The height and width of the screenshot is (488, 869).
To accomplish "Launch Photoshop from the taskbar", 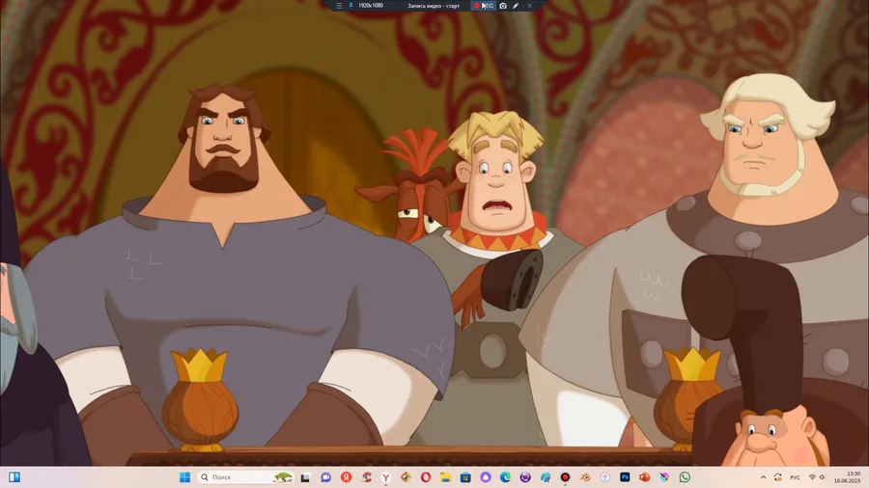I will pyautogui.click(x=625, y=477).
